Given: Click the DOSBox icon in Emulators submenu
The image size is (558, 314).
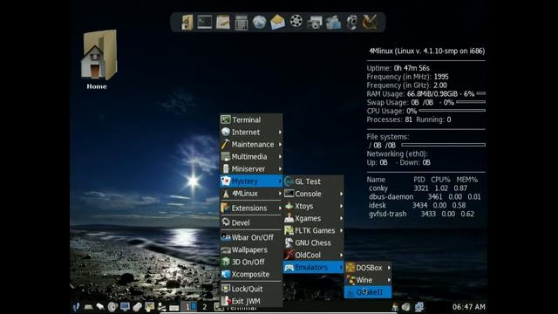Looking at the screenshot, I should point(350,268).
